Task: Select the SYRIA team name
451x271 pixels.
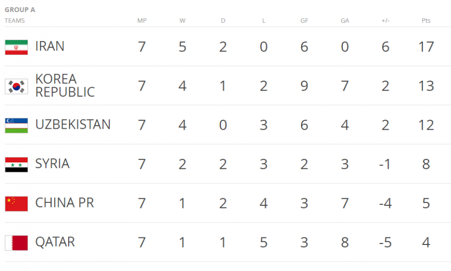Action: tap(52, 164)
